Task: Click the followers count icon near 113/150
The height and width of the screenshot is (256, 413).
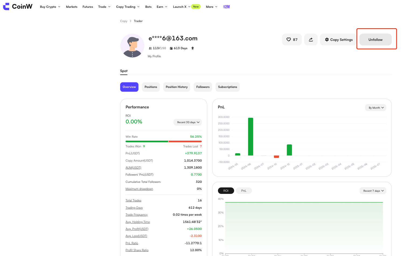Action: pyautogui.click(x=150, y=48)
